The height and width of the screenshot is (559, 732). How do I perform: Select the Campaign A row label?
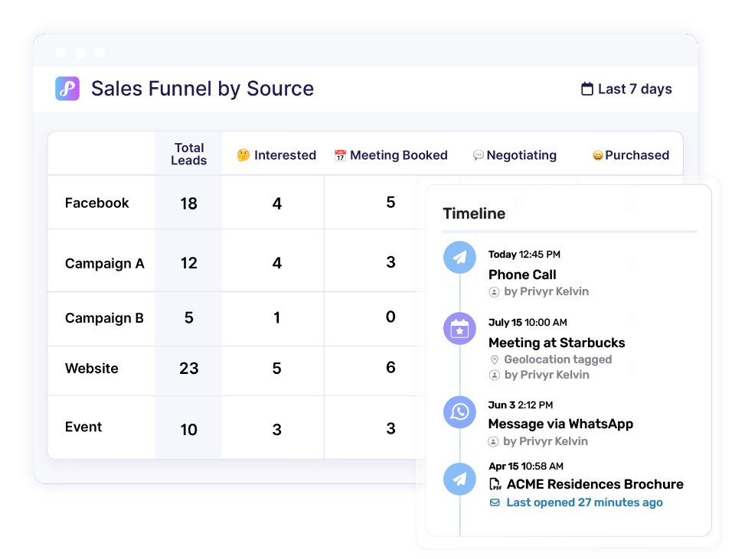point(105,263)
